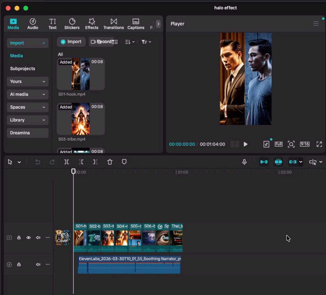Click the Import button with plus icon
326x295 pixels.
[71, 42]
